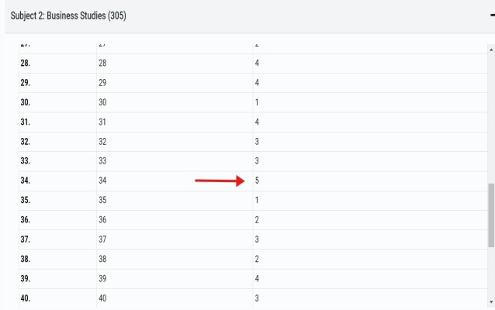Select question 31 in second column
This screenshot has width=495, height=310.
pyautogui.click(x=102, y=122)
